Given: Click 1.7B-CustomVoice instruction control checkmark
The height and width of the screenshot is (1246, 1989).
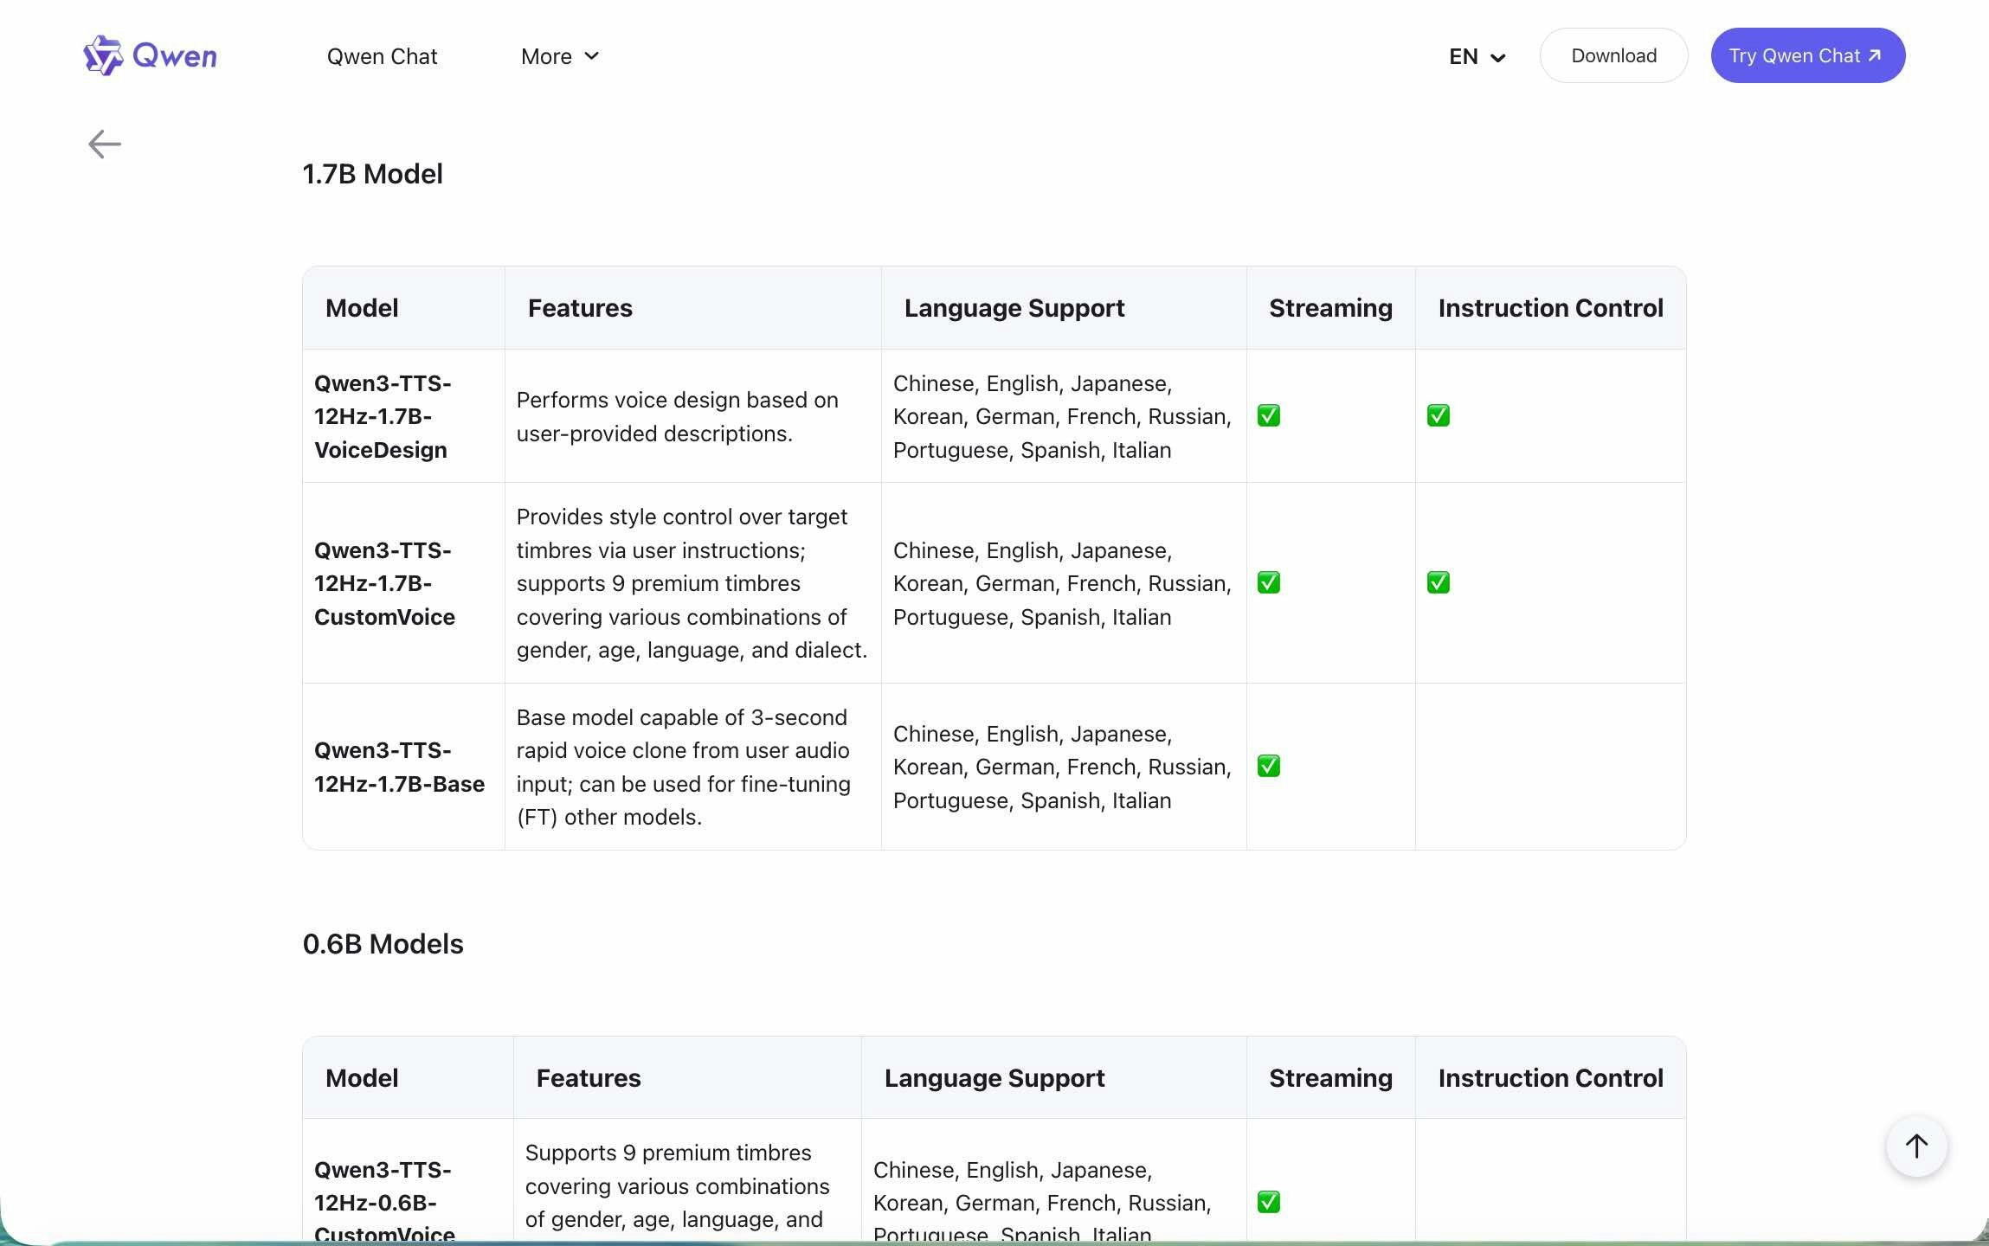Looking at the screenshot, I should pos(1438,583).
